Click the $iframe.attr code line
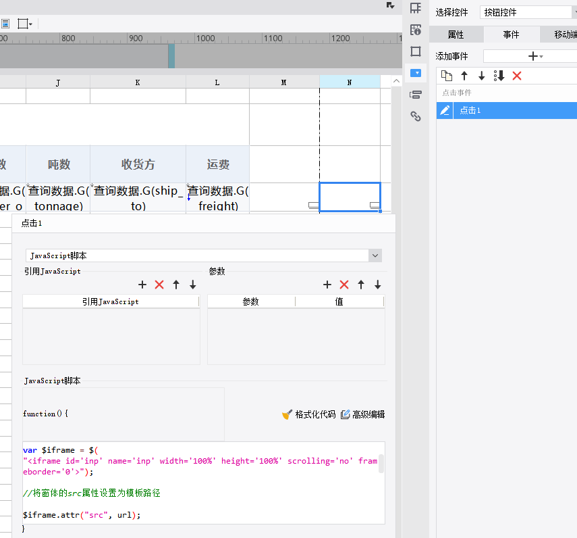Screen dimensions: 577x538 coord(82,515)
